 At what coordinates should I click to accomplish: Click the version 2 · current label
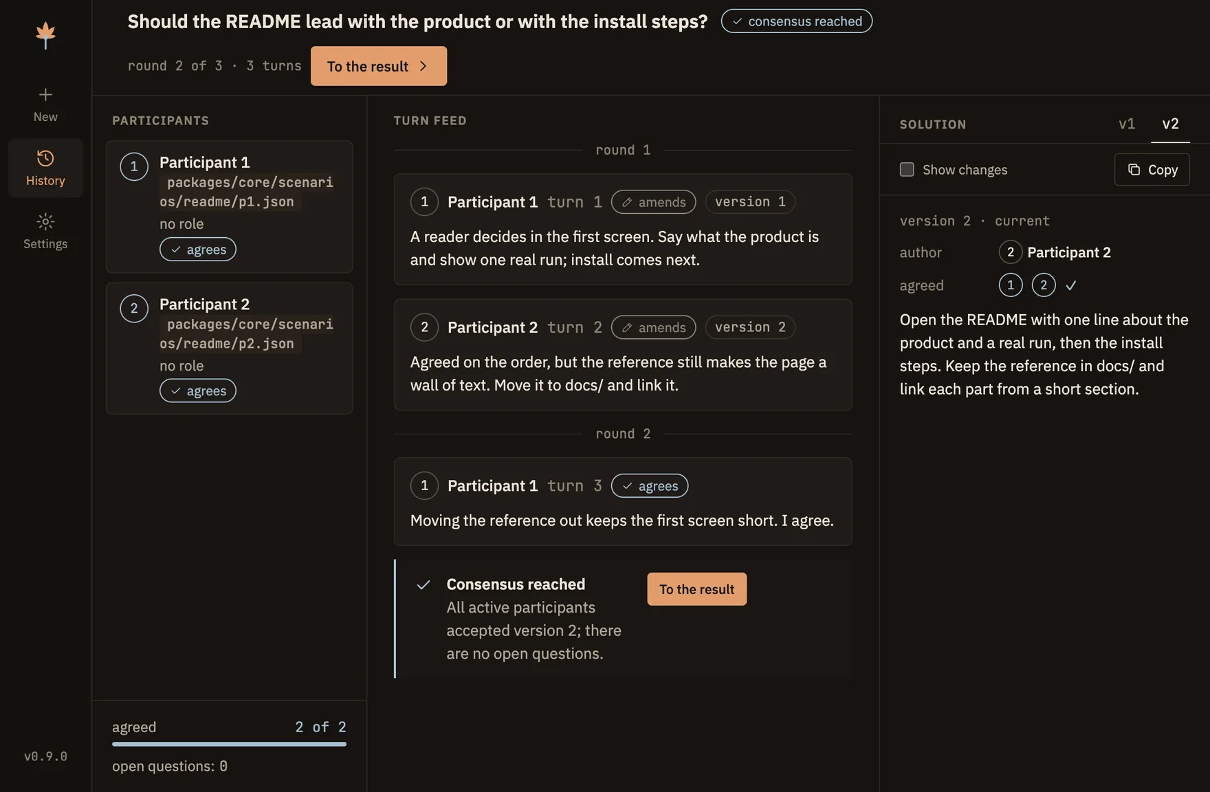pyautogui.click(x=974, y=221)
